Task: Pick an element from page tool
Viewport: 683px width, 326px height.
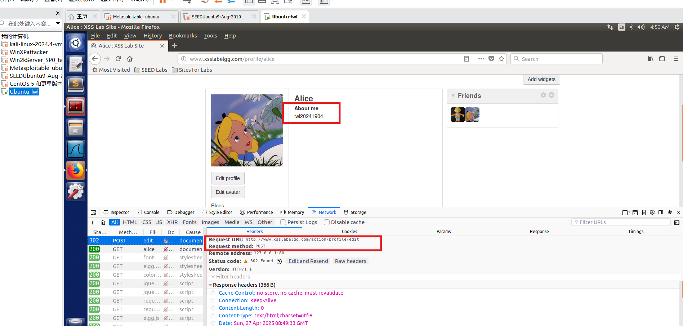Action: (93, 213)
